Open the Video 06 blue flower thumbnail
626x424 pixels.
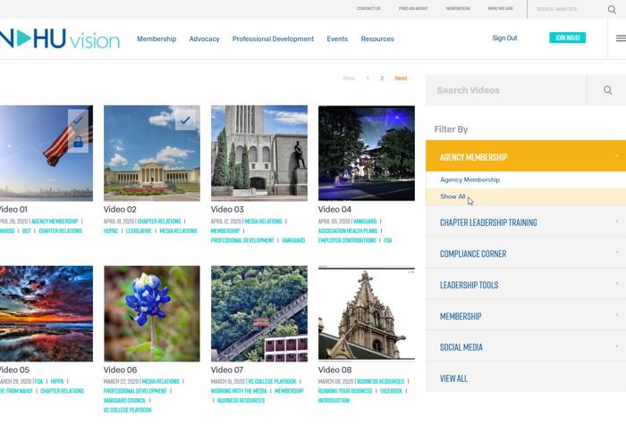[x=152, y=314]
